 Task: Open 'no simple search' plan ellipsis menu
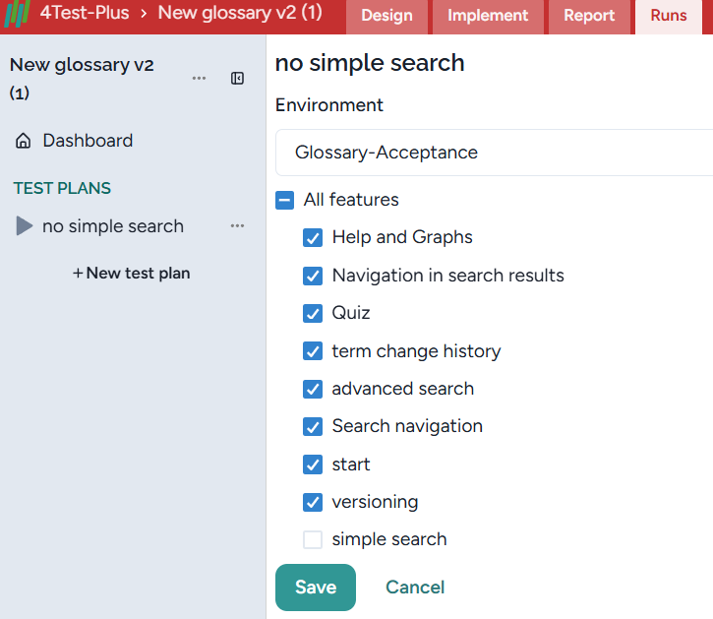click(x=237, y=226)
